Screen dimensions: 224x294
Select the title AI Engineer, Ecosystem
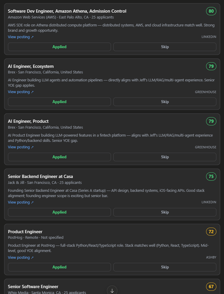(31, 66)
